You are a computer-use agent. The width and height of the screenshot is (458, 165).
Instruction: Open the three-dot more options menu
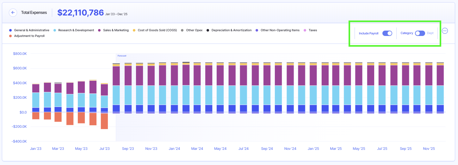pyautogui.click(x=445, y=31)
